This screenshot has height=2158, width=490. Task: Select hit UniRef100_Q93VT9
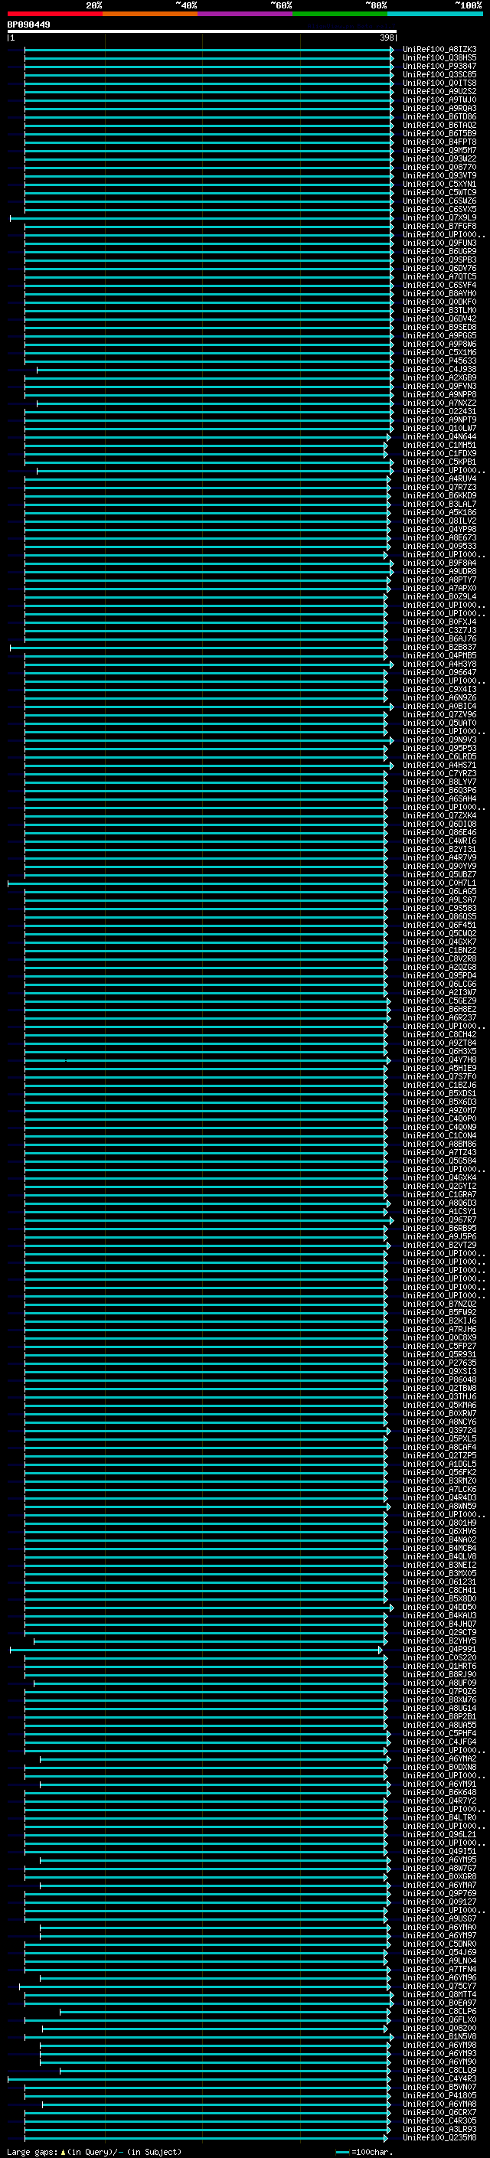439,176
